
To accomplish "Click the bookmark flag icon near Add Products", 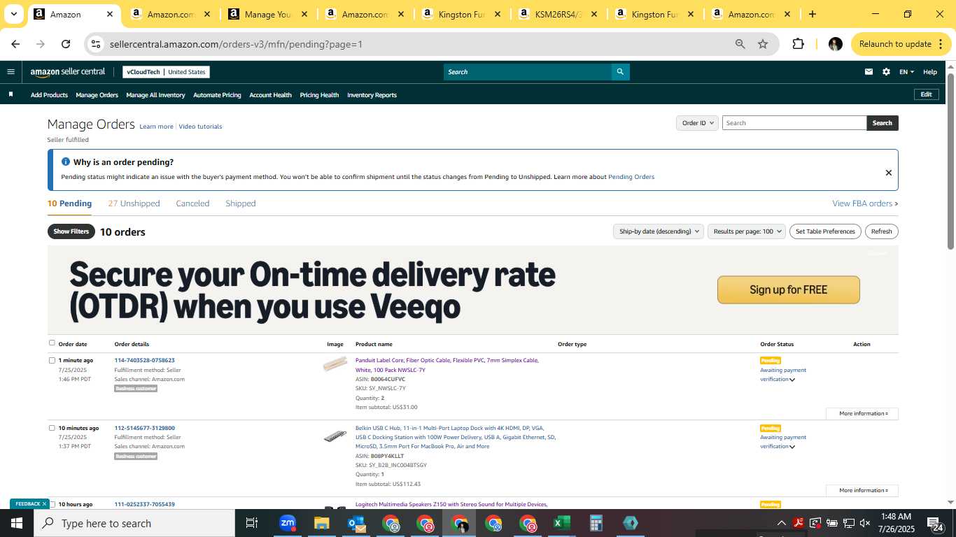I will [10, 94].
